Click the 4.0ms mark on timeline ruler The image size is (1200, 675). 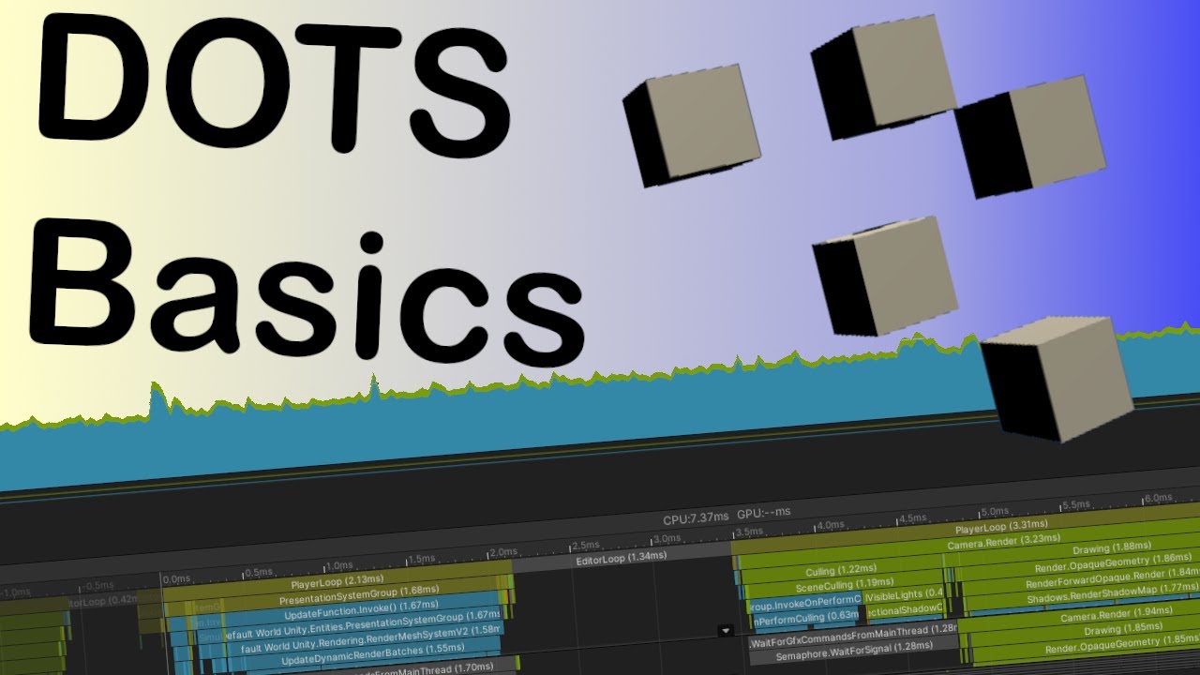tap(831, 525)
